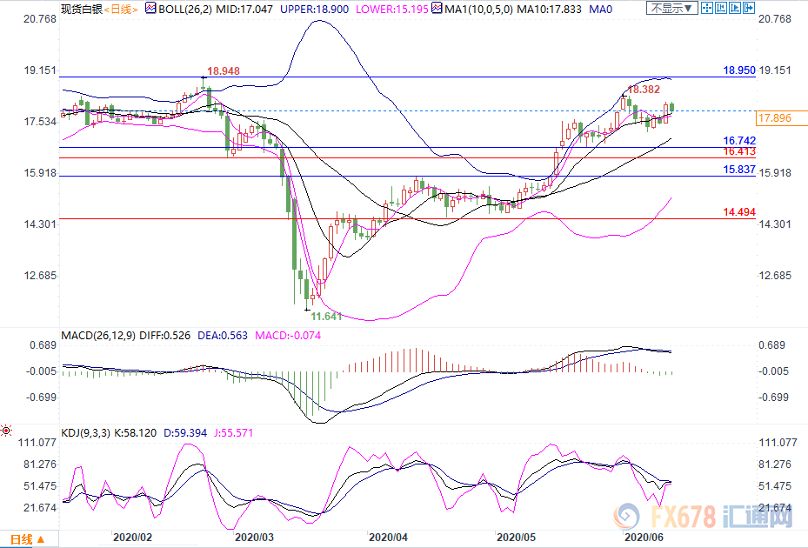Click the 2020/03 date on the time axis
Screen dimensions: 808x548
[x=254, y=538]
